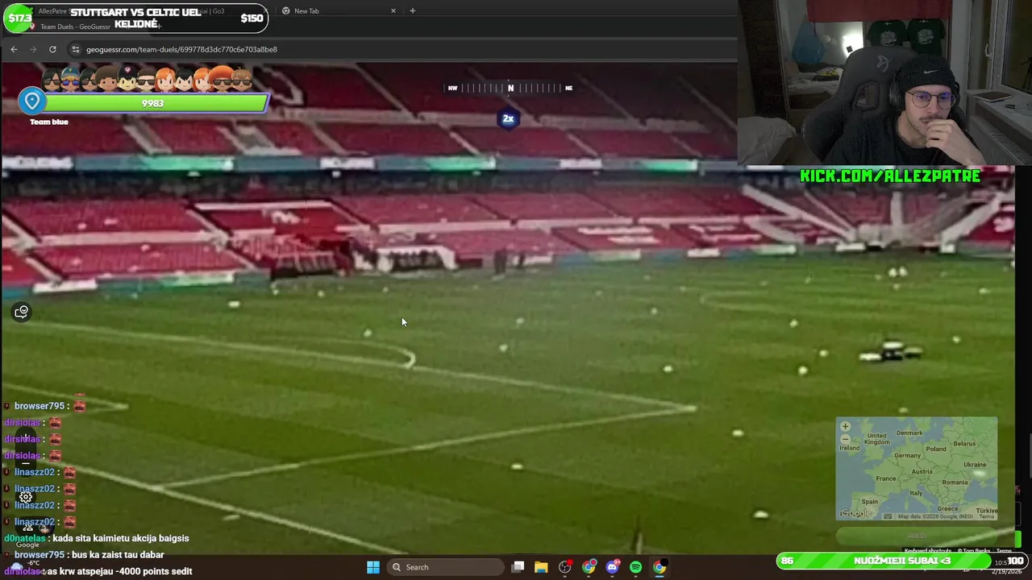Click the kick.com/allezpatre overlay text
This screenshot has width=1032, height=580.
click(x=890, y=176)
